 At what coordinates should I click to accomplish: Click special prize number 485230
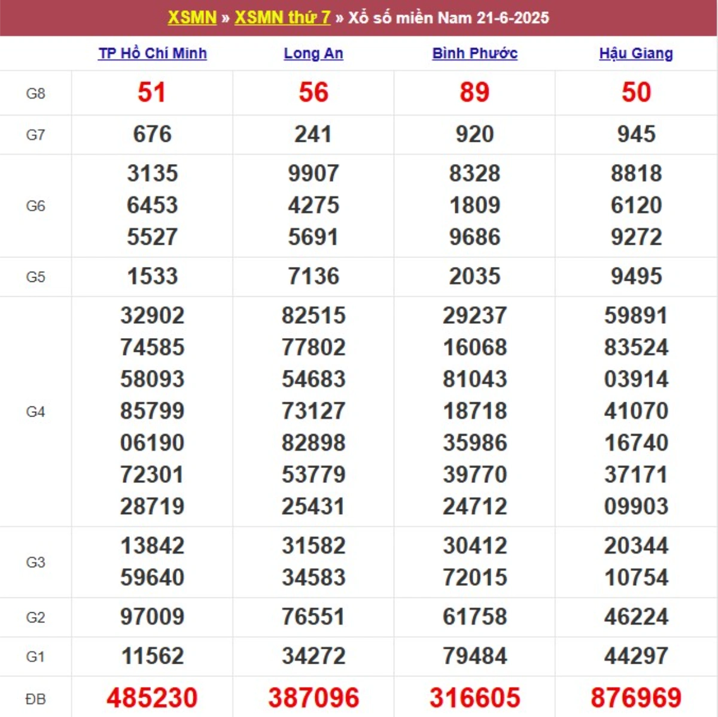(152, 698)
